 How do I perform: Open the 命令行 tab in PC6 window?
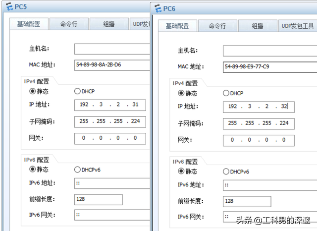[217, 26]
